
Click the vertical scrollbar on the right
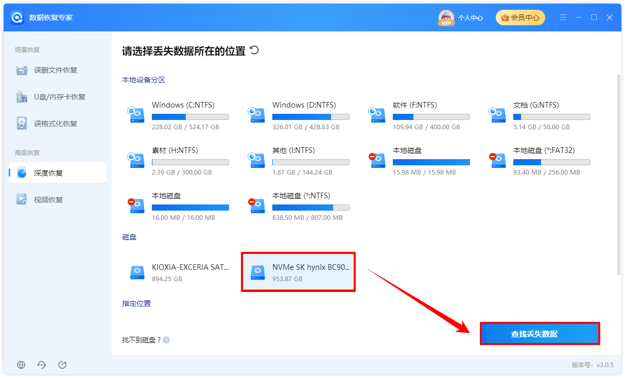619,175
